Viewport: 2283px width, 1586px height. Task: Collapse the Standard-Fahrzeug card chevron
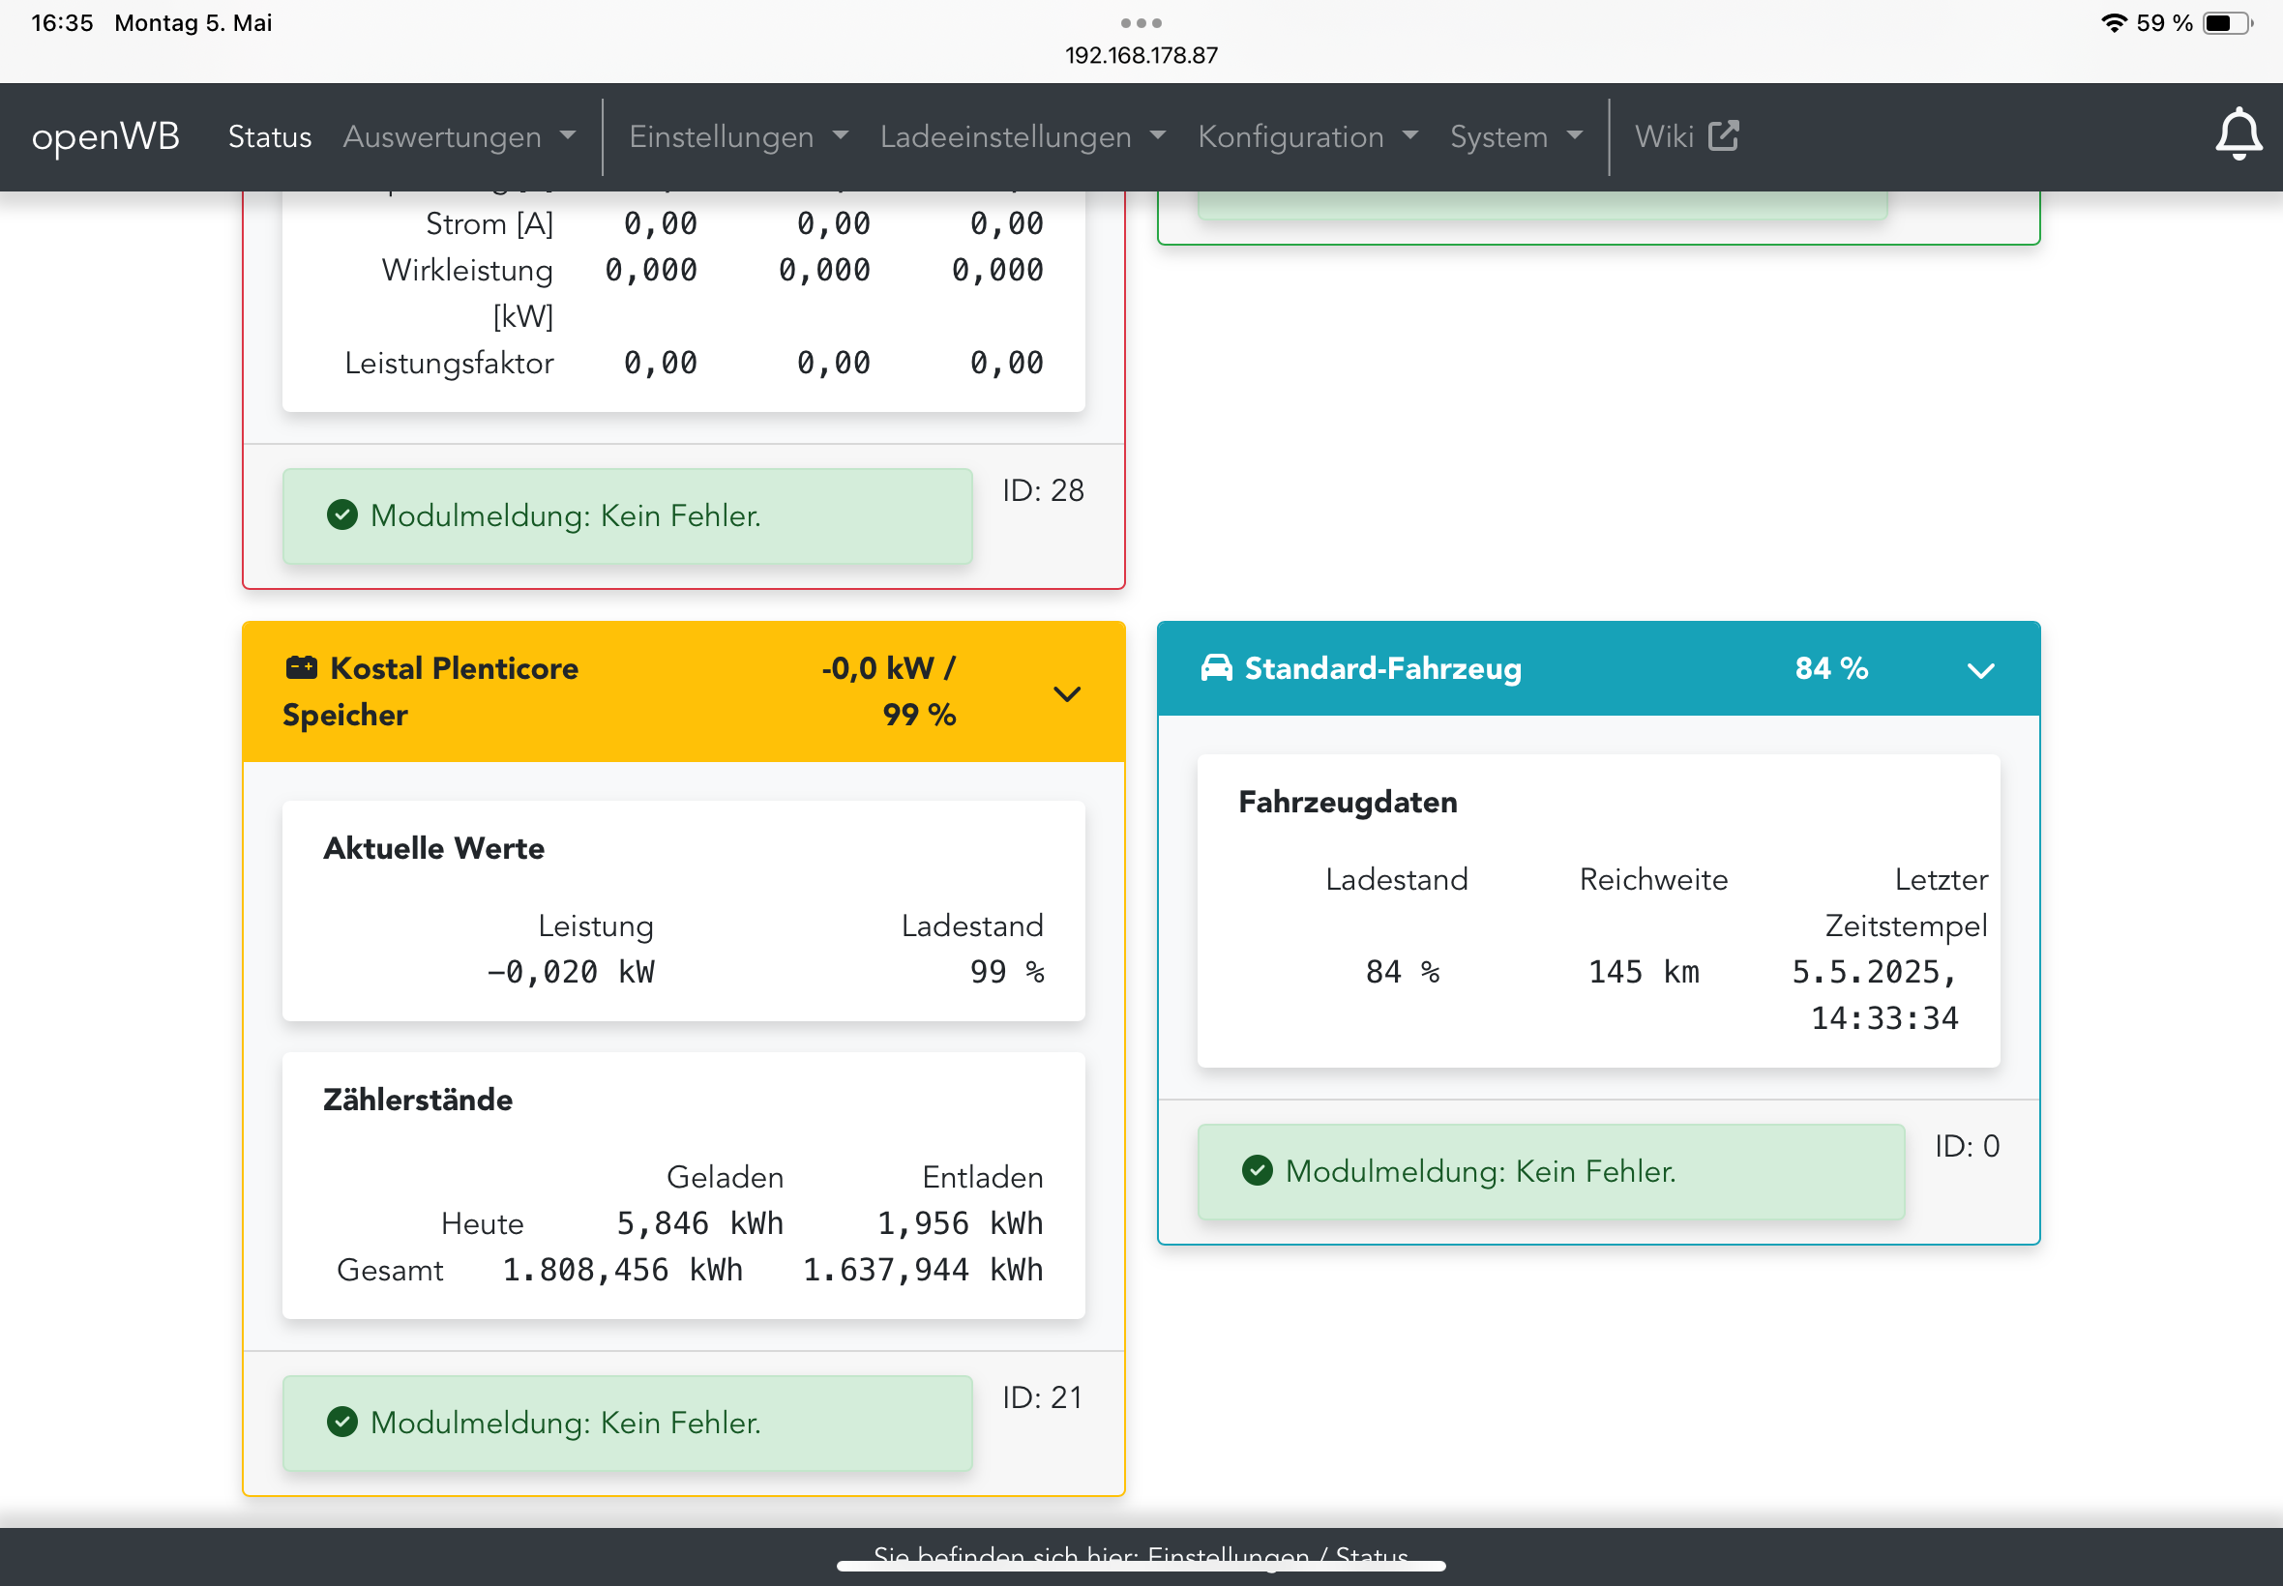pyautogui.click(x=1980, y=671)
